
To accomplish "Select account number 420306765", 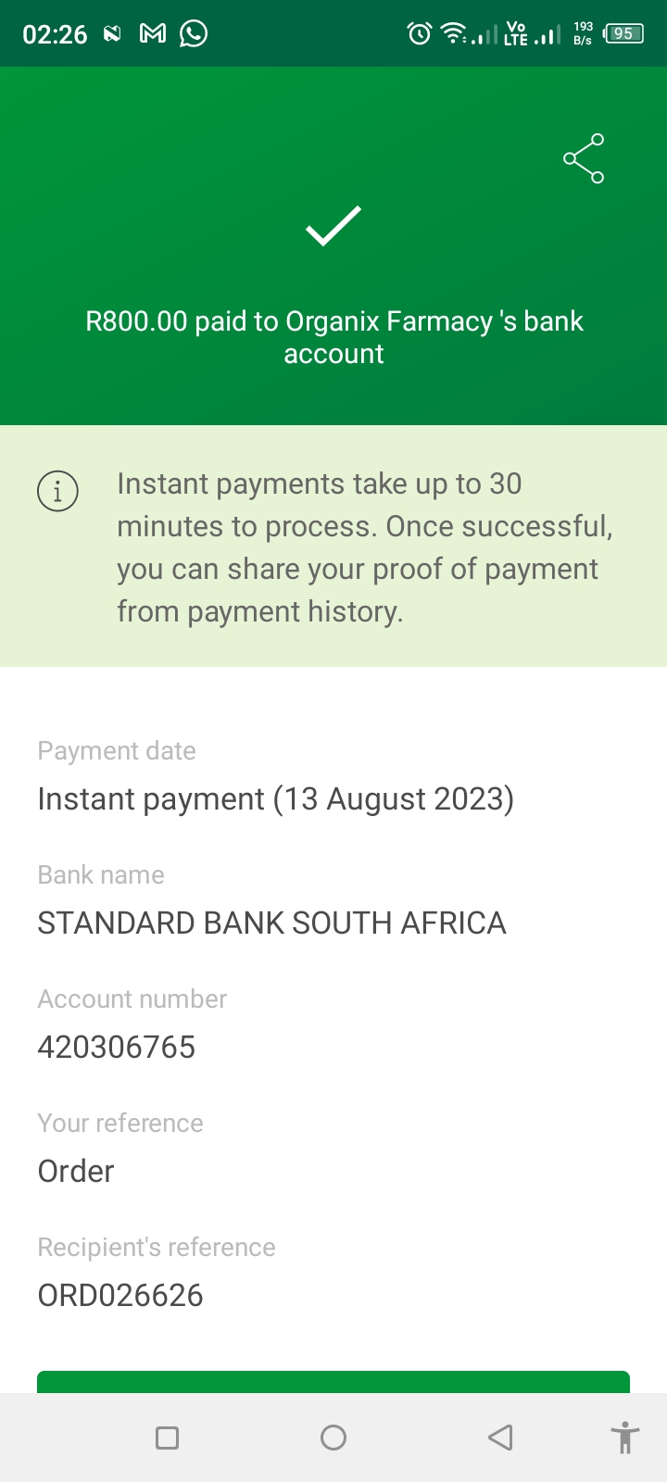I will pos(117,1047).
